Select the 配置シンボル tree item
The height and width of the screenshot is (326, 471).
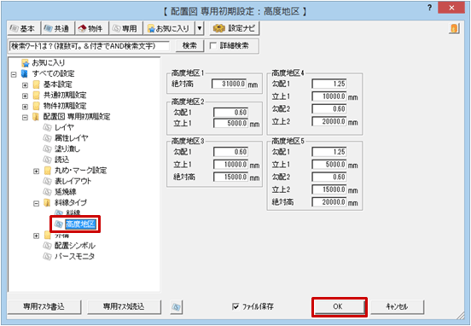click(x=75, y=246)
